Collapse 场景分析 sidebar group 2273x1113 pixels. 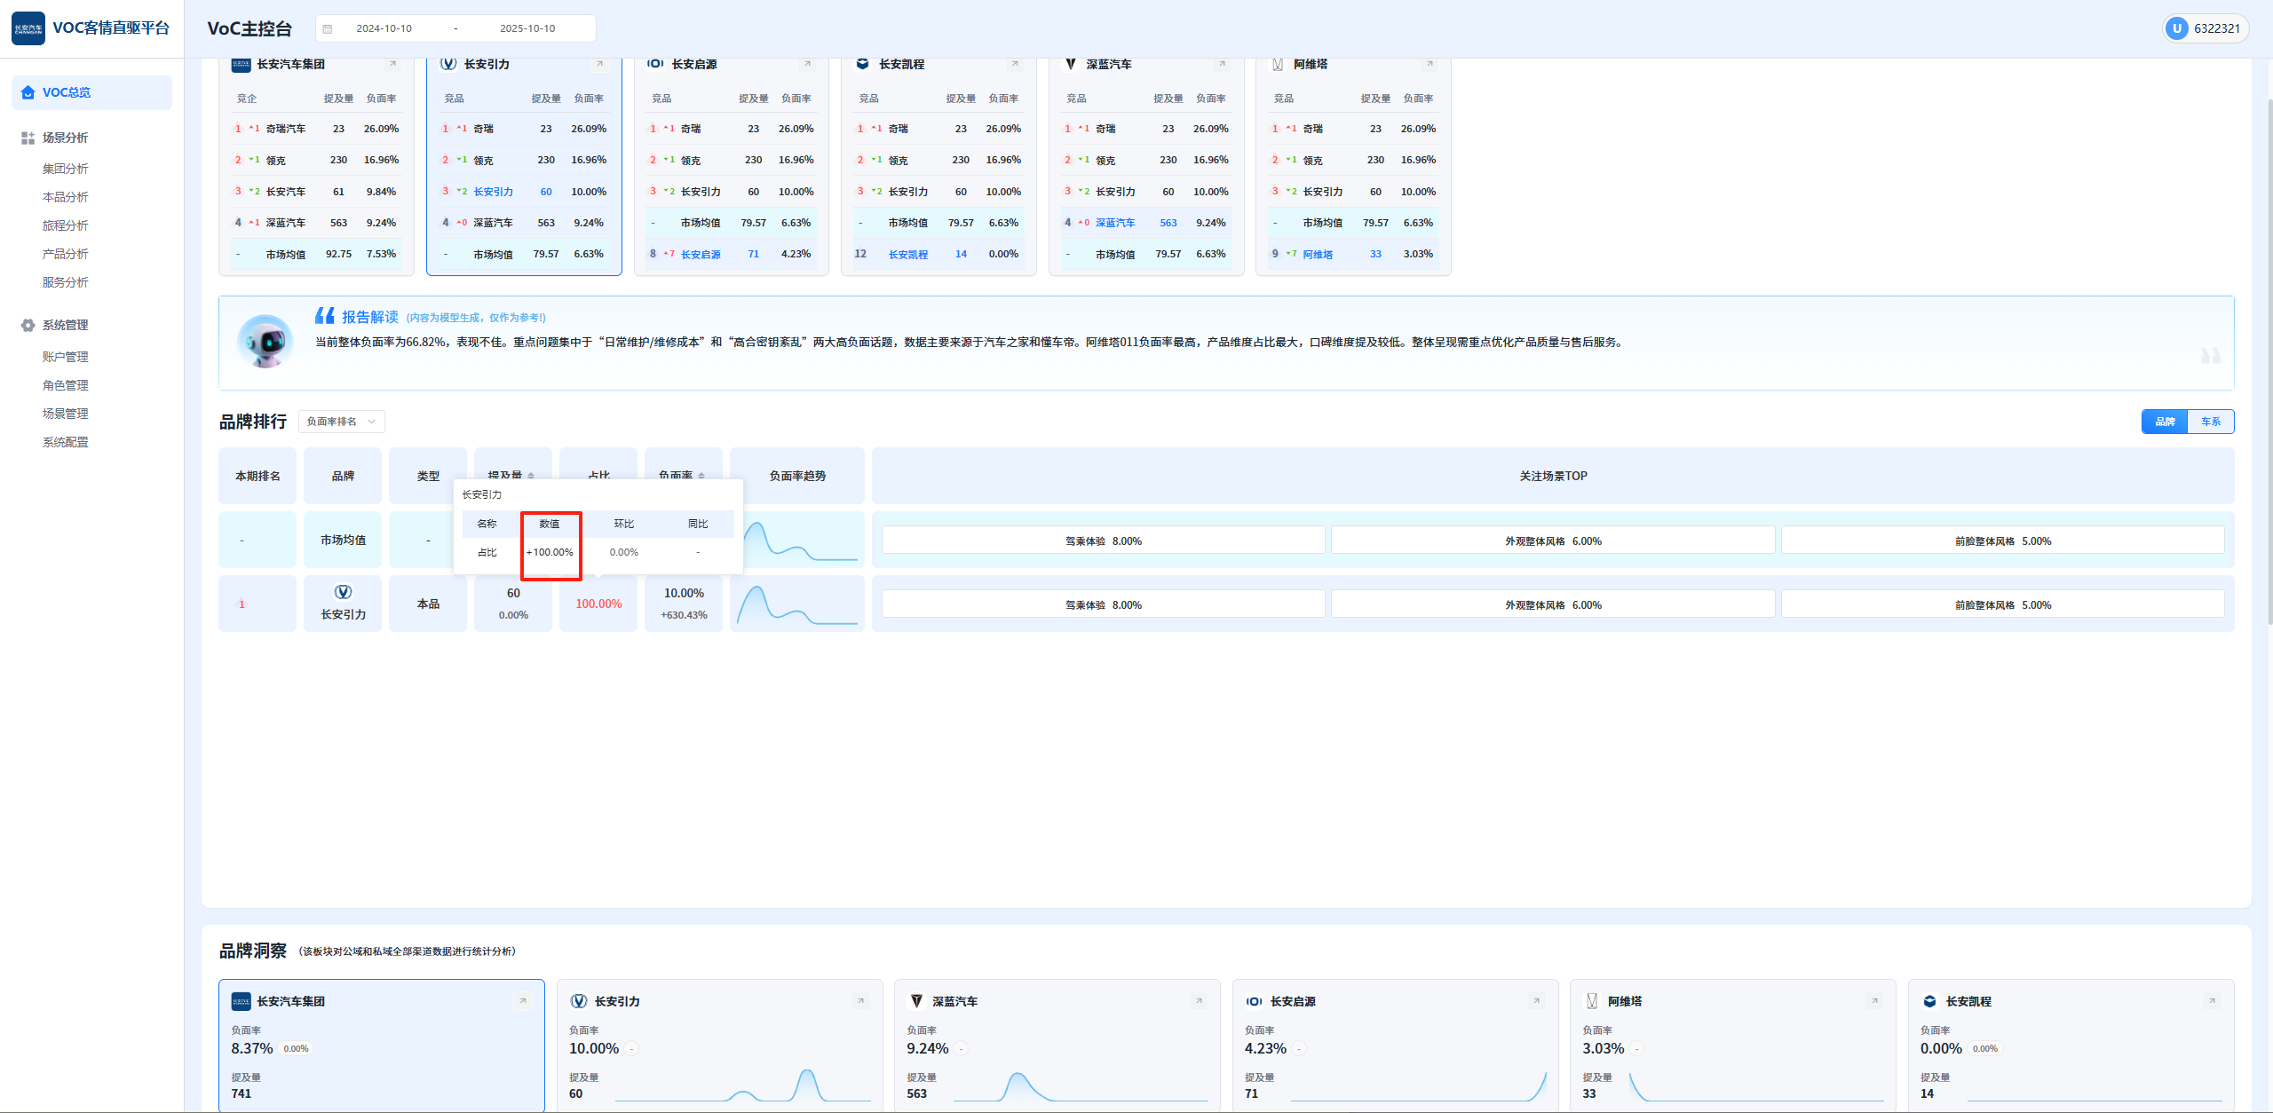click(66, 138)
